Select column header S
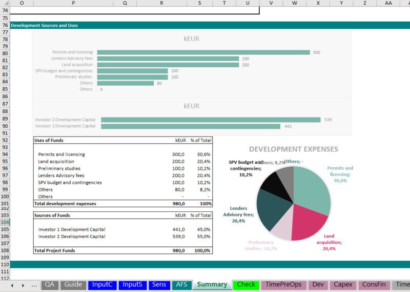Screen dimensions: 410x292 (x=200, y=3)
